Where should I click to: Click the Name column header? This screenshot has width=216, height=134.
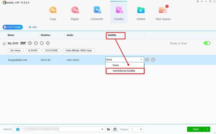tap(11, 35)
